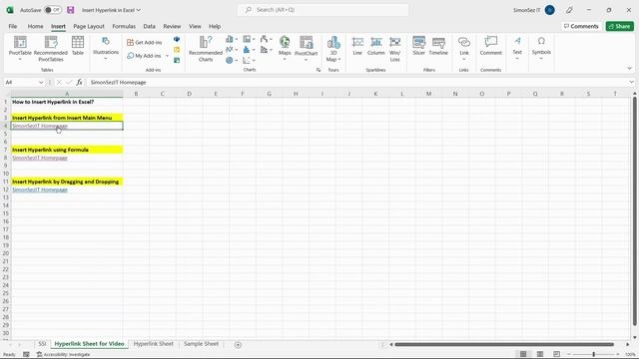Select the 'Insert Hyperlink using Formula' cell
Viewport: 639px width, 359px height.
coord(67,150)
